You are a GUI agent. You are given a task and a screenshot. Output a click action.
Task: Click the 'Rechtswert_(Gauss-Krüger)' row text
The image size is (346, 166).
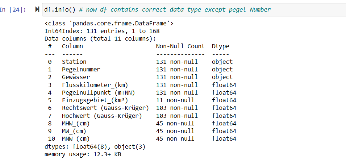point(105,108)
